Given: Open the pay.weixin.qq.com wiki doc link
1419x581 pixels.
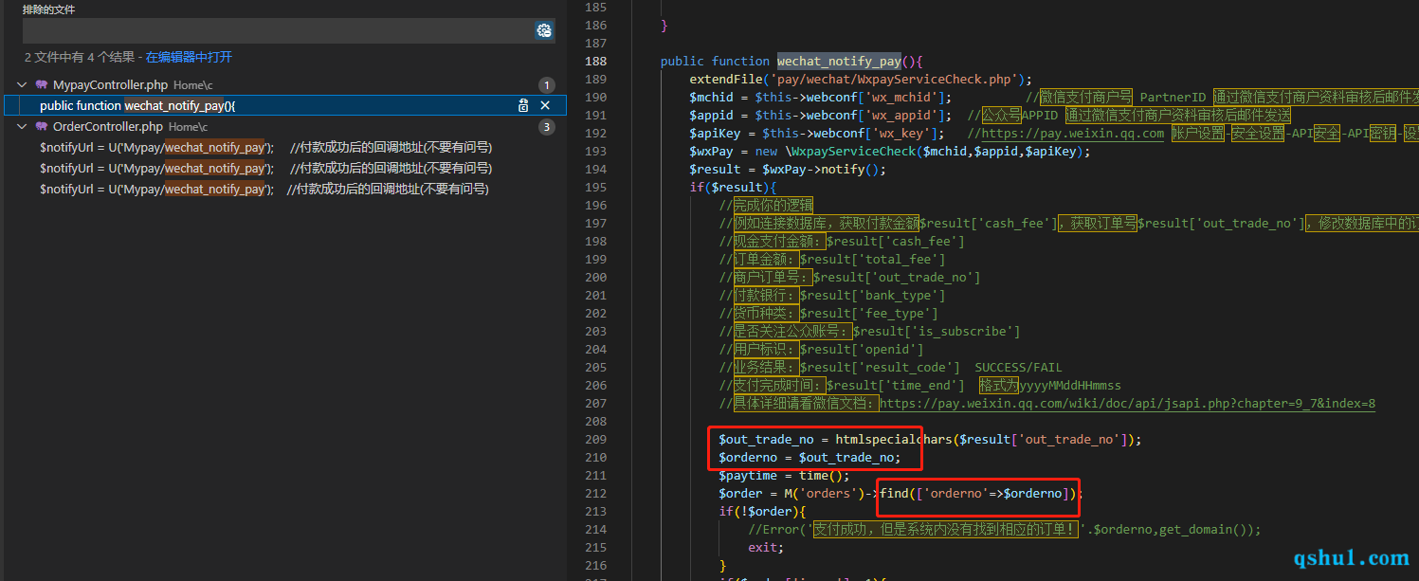Looking at the screenshot, I should 1127,404.
